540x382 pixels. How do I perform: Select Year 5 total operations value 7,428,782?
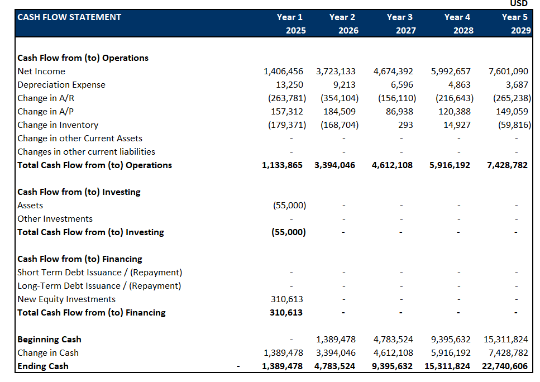coord(508,165)
